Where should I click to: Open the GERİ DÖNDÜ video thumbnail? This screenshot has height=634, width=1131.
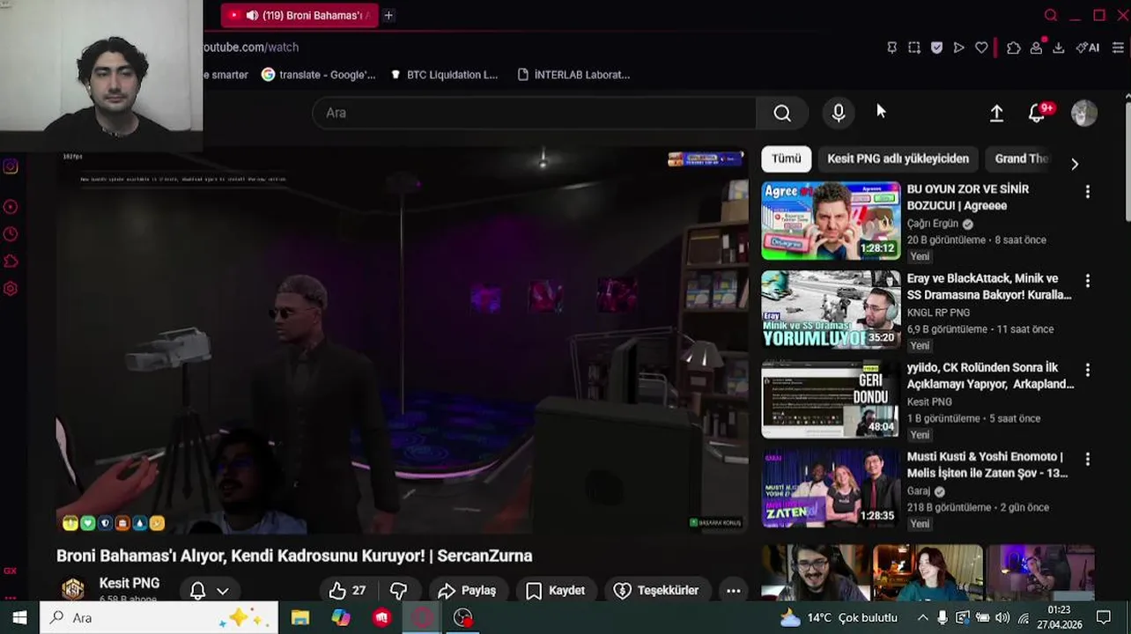tap(831, 399)
